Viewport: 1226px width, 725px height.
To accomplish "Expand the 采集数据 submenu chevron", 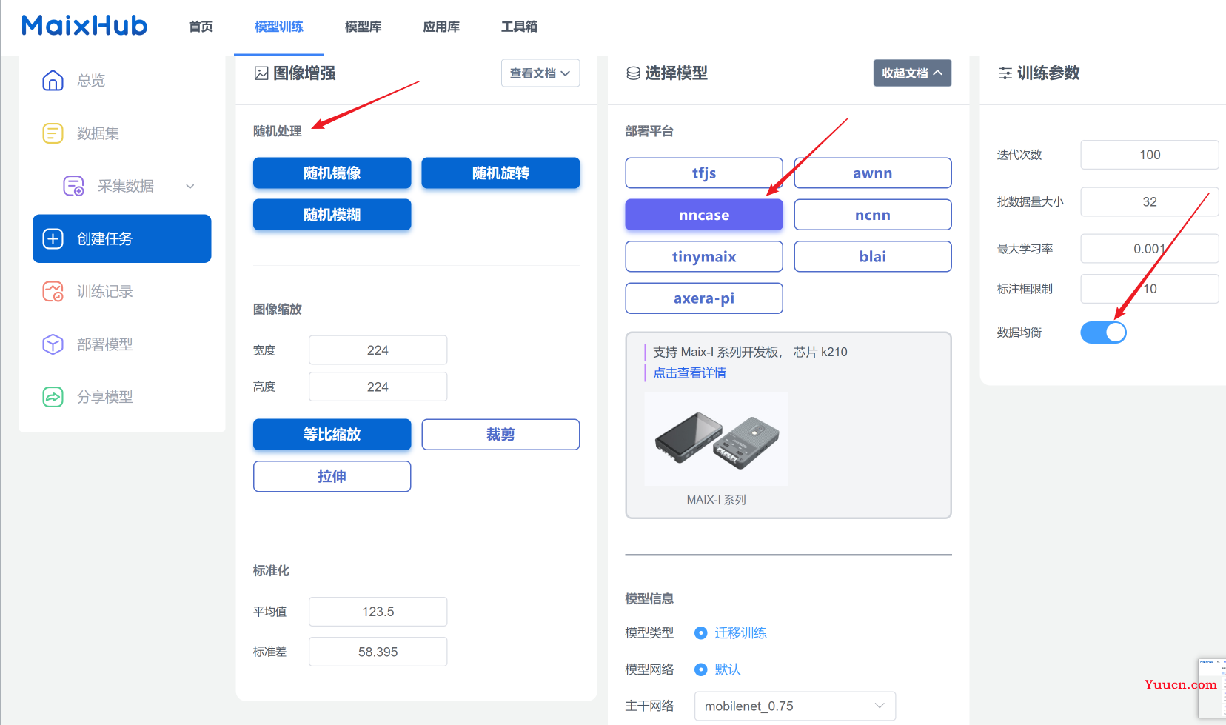I will 190,187.
